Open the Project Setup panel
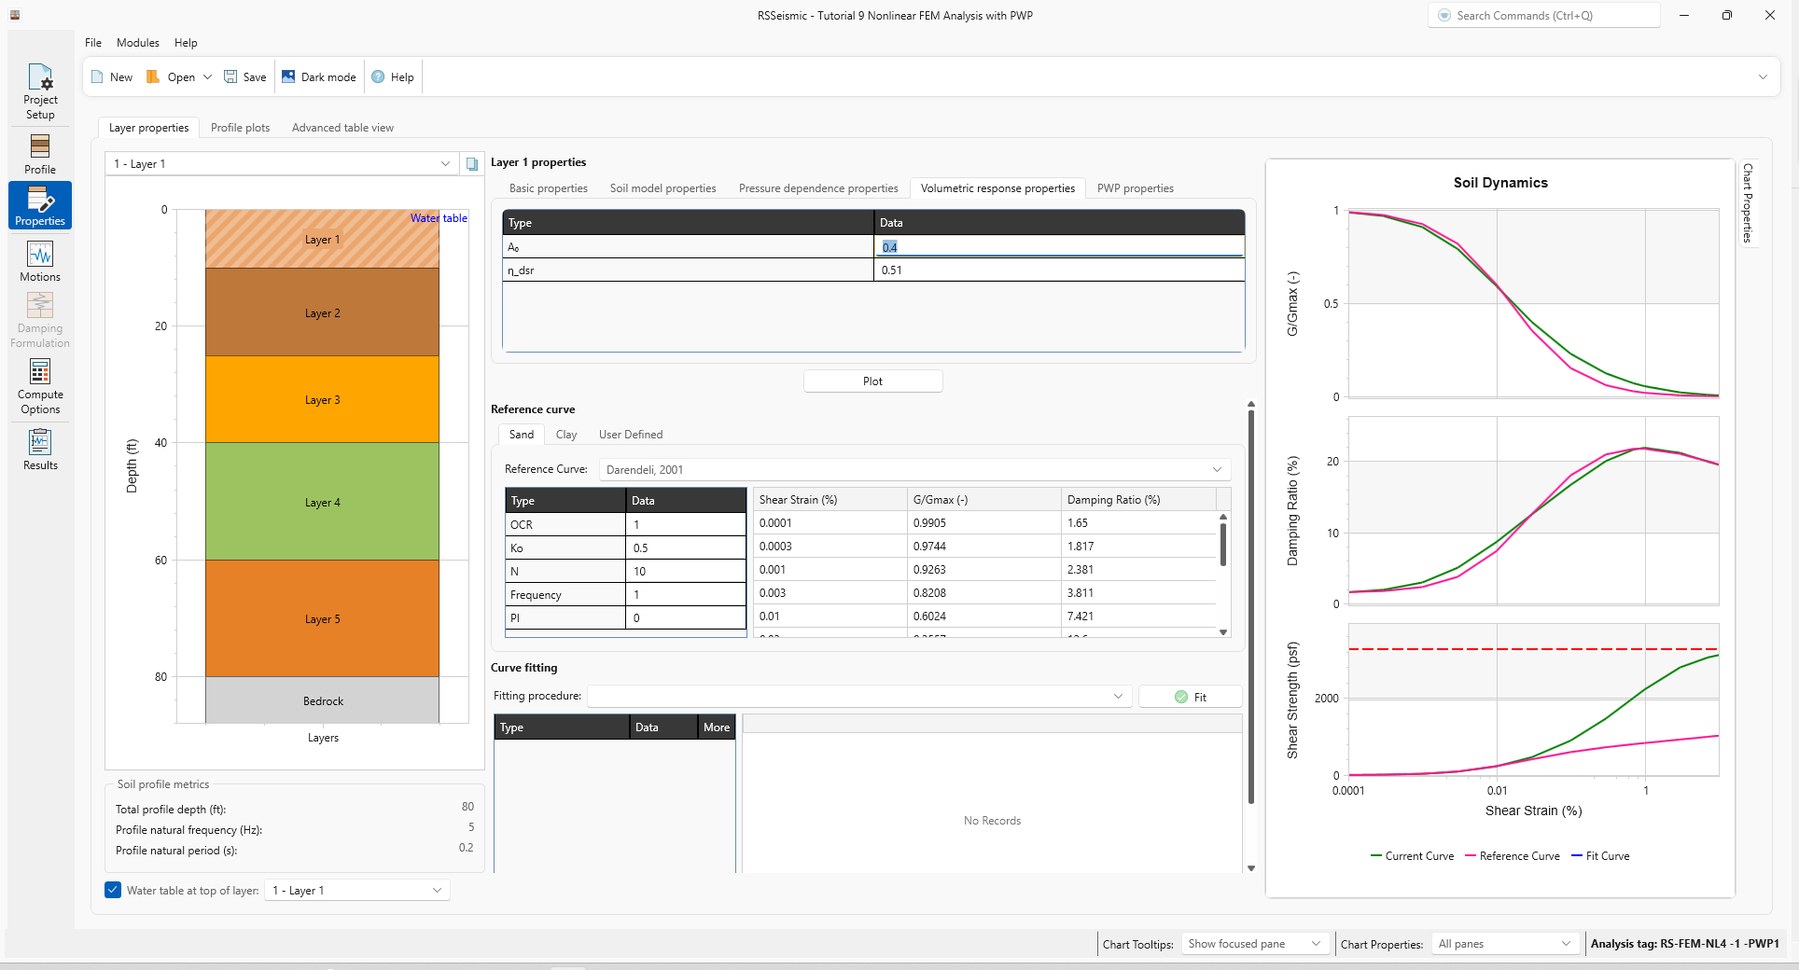The width and height of the screenshot is (1799, 970). tap(40, 91)
